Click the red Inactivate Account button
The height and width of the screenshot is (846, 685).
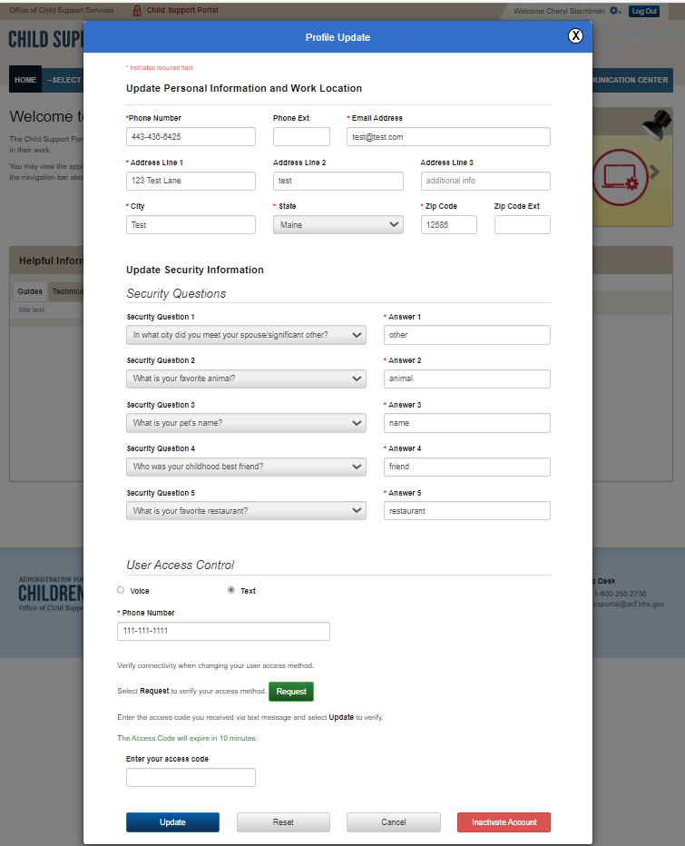(x=504, y=822)
